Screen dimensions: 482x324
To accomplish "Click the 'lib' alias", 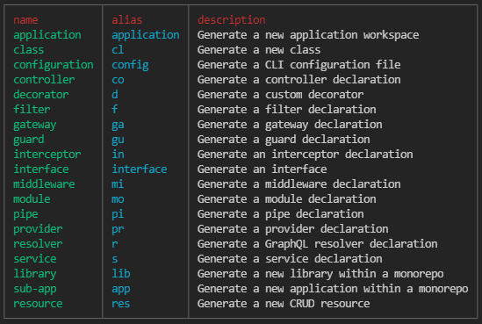I will [x=121, y=274].
